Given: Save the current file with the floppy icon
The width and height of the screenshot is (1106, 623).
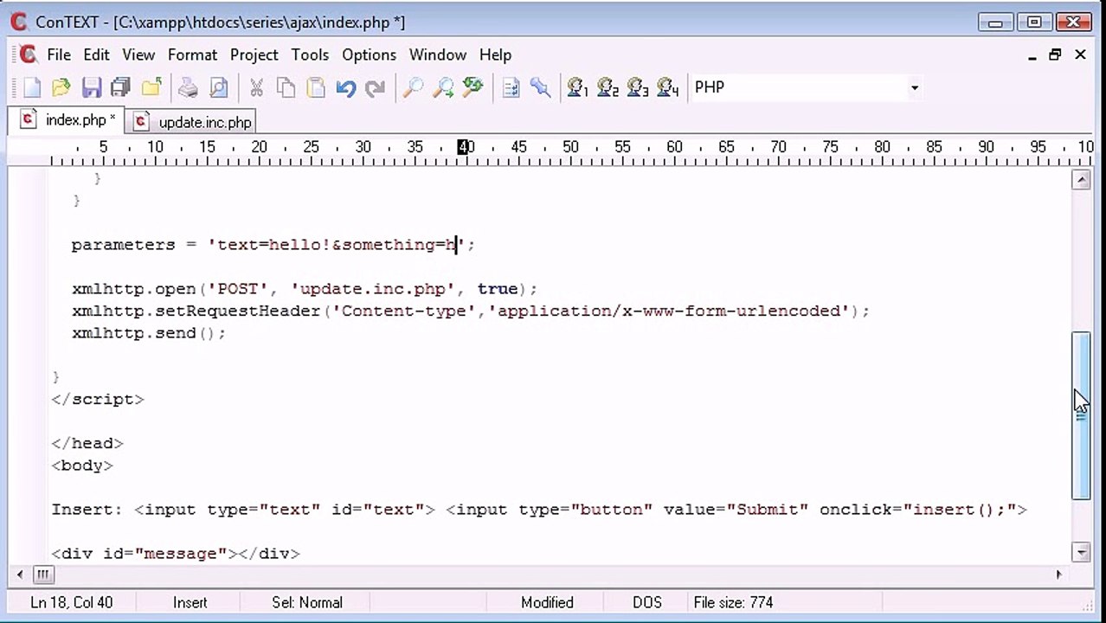Looking at the screenshot, I should (x=92, y=87).
